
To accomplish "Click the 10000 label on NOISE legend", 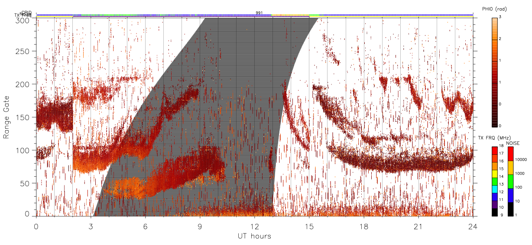I will [521, 160].
